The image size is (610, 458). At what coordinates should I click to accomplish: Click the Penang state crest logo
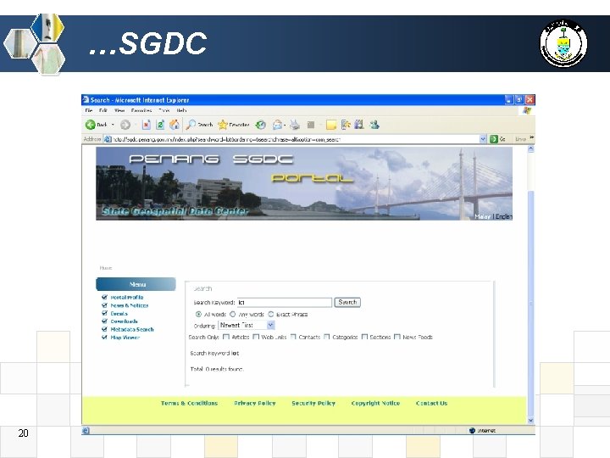(x=563, y=43)
